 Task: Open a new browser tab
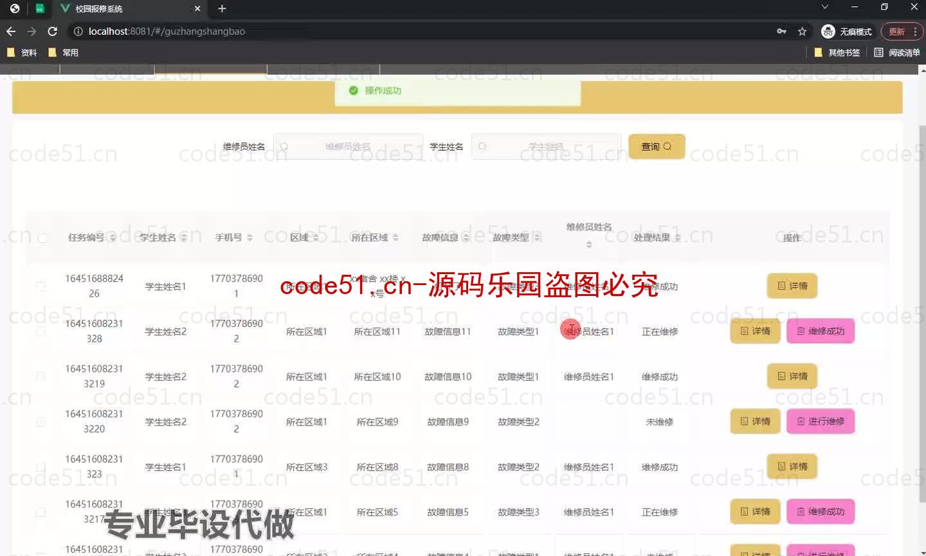222,8
